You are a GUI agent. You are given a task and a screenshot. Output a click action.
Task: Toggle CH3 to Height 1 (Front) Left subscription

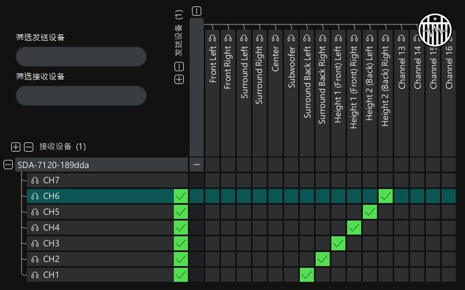click(338, 243)
